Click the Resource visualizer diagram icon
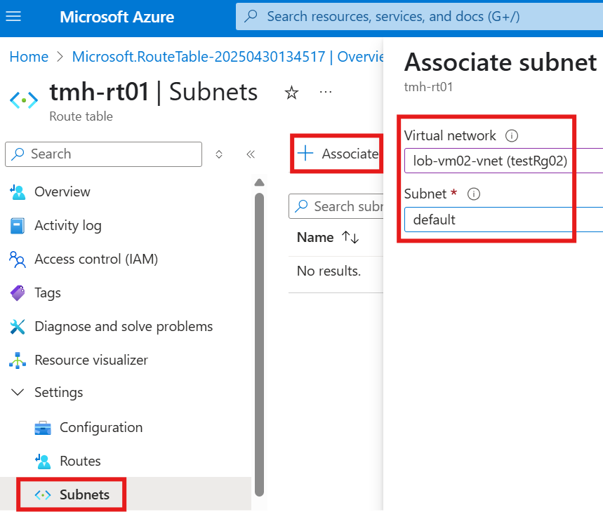Viewport: 603px width, 512px height. pos(18,361)
